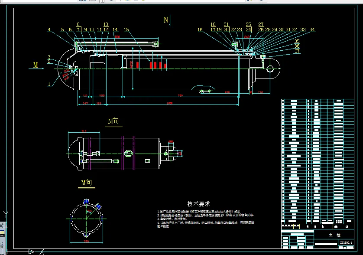
Task: Pick part number 18 above 17
Action: click(213, 24)
